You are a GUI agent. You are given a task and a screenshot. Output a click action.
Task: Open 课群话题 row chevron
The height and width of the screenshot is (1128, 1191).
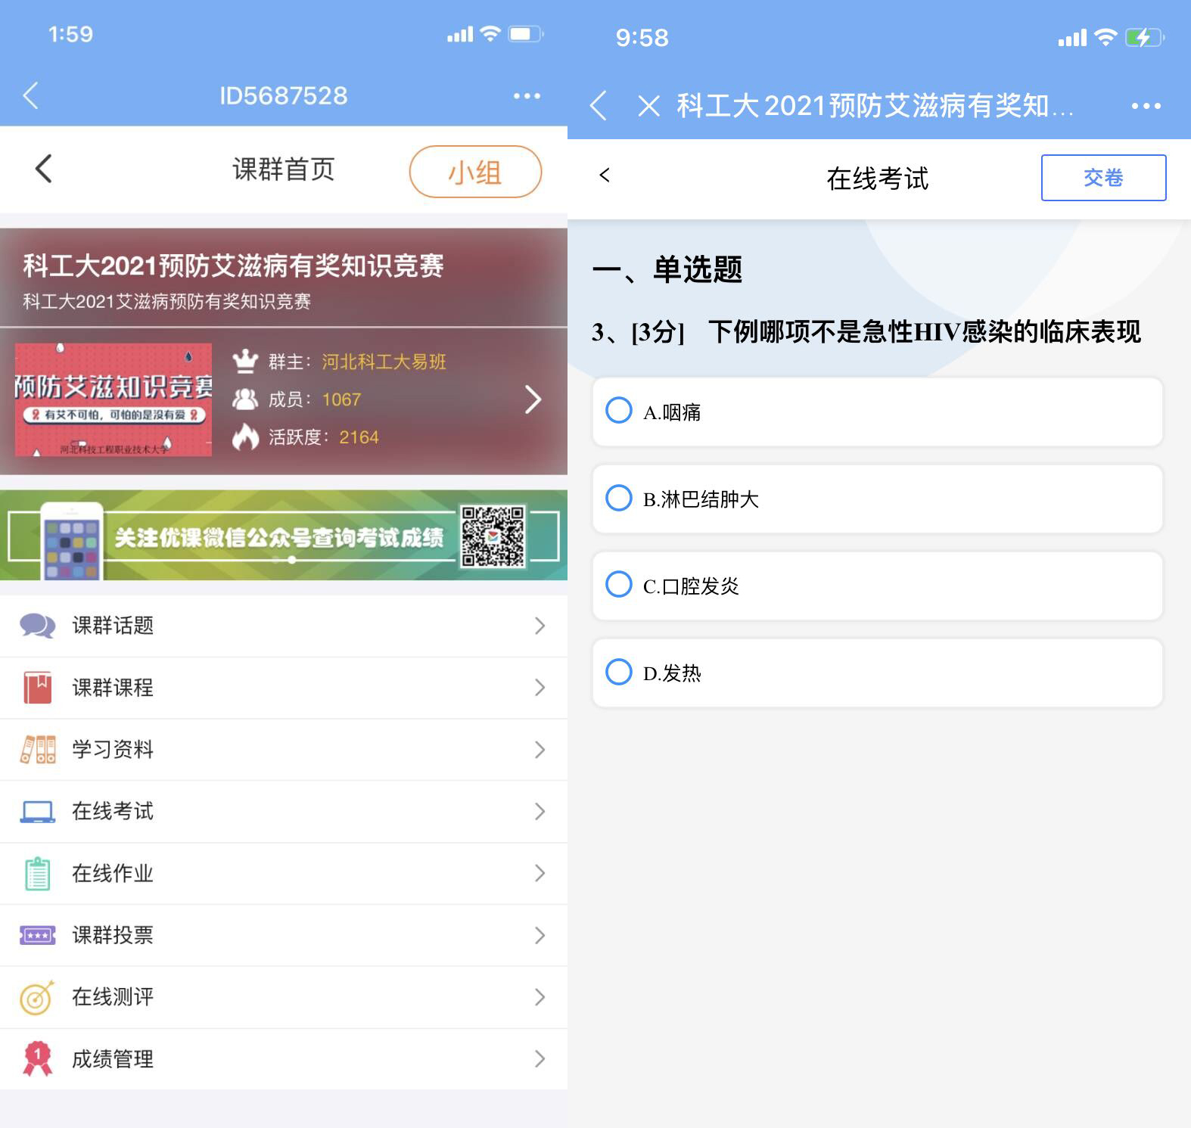pyautogui.click(x=540, y=626)
